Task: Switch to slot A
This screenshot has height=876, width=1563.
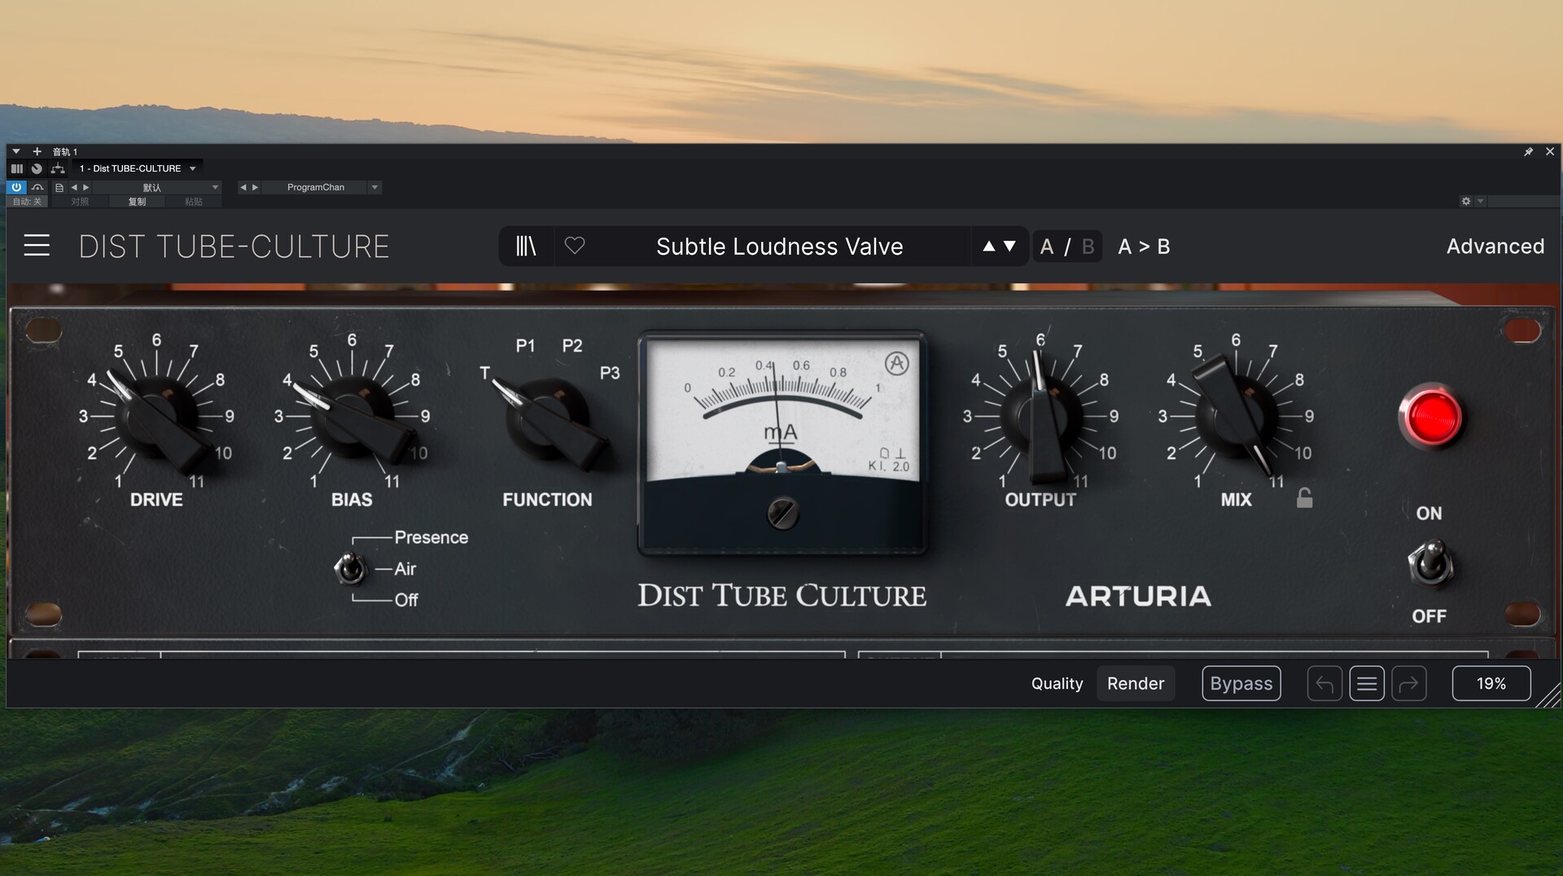Action: pos(1047,247)
